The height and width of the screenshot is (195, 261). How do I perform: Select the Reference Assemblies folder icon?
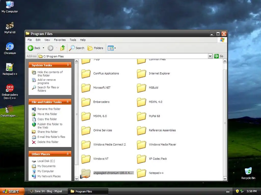click(x=141, y=131)
